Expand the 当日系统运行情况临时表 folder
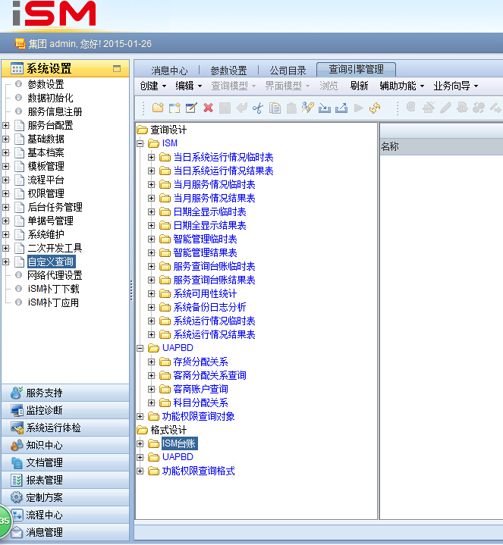503x545 pixels. [151, 157]
